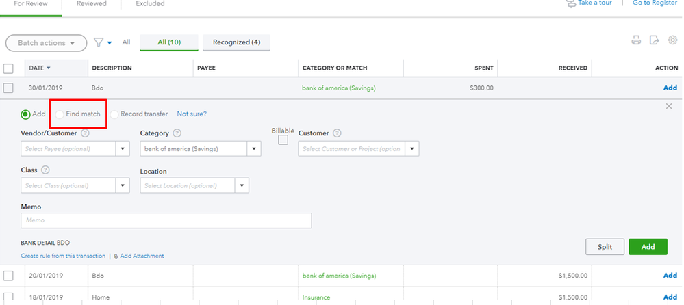The image size is (684, 305).
Task: Open the Batch actions dropdown
Action: coord(46,43)
